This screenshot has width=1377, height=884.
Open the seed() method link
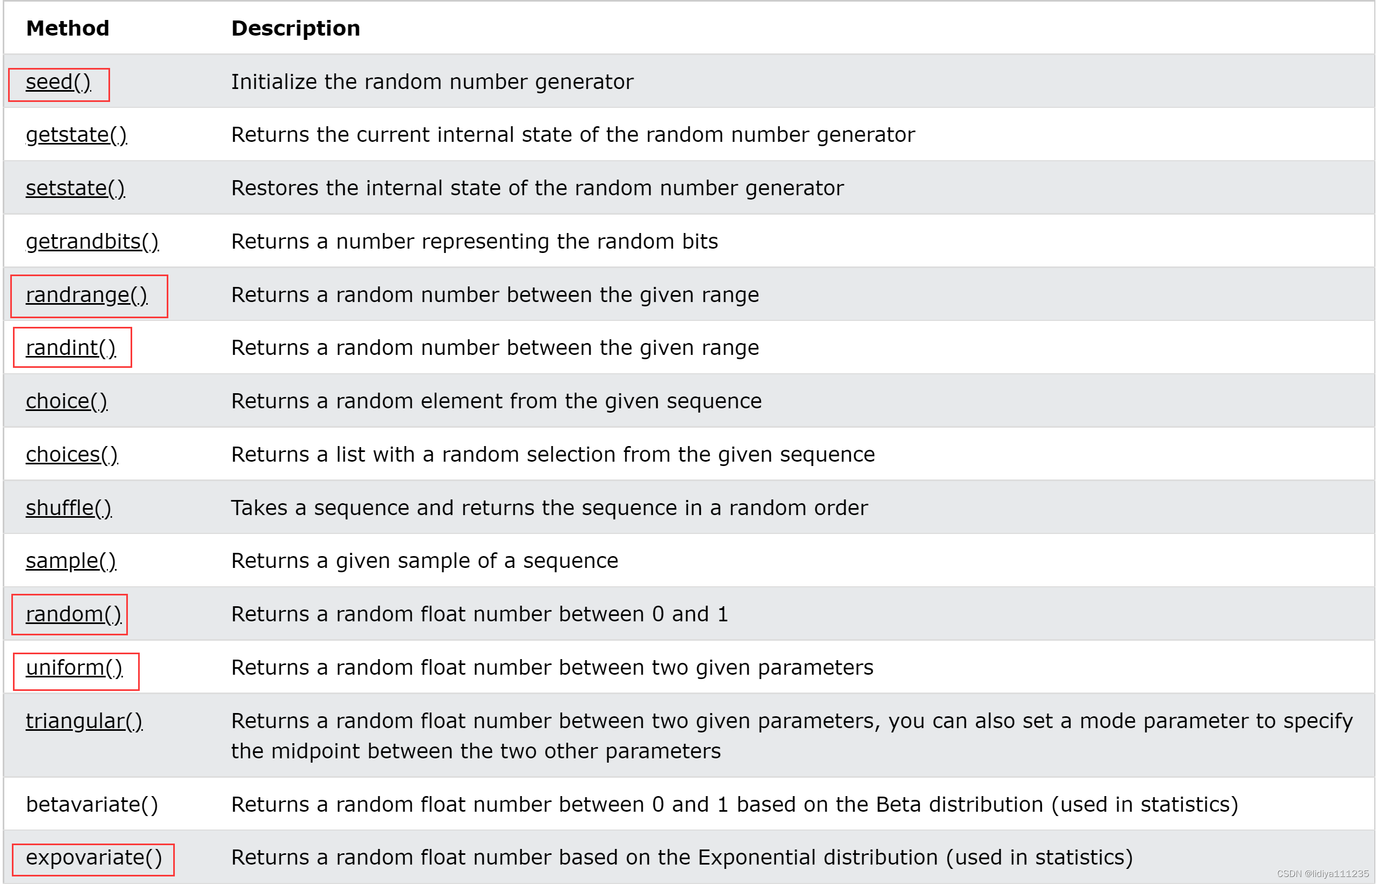(58, 82)
